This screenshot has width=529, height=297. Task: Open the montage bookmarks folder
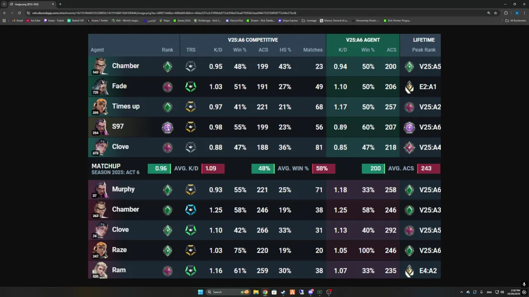[x=309, y=21]
